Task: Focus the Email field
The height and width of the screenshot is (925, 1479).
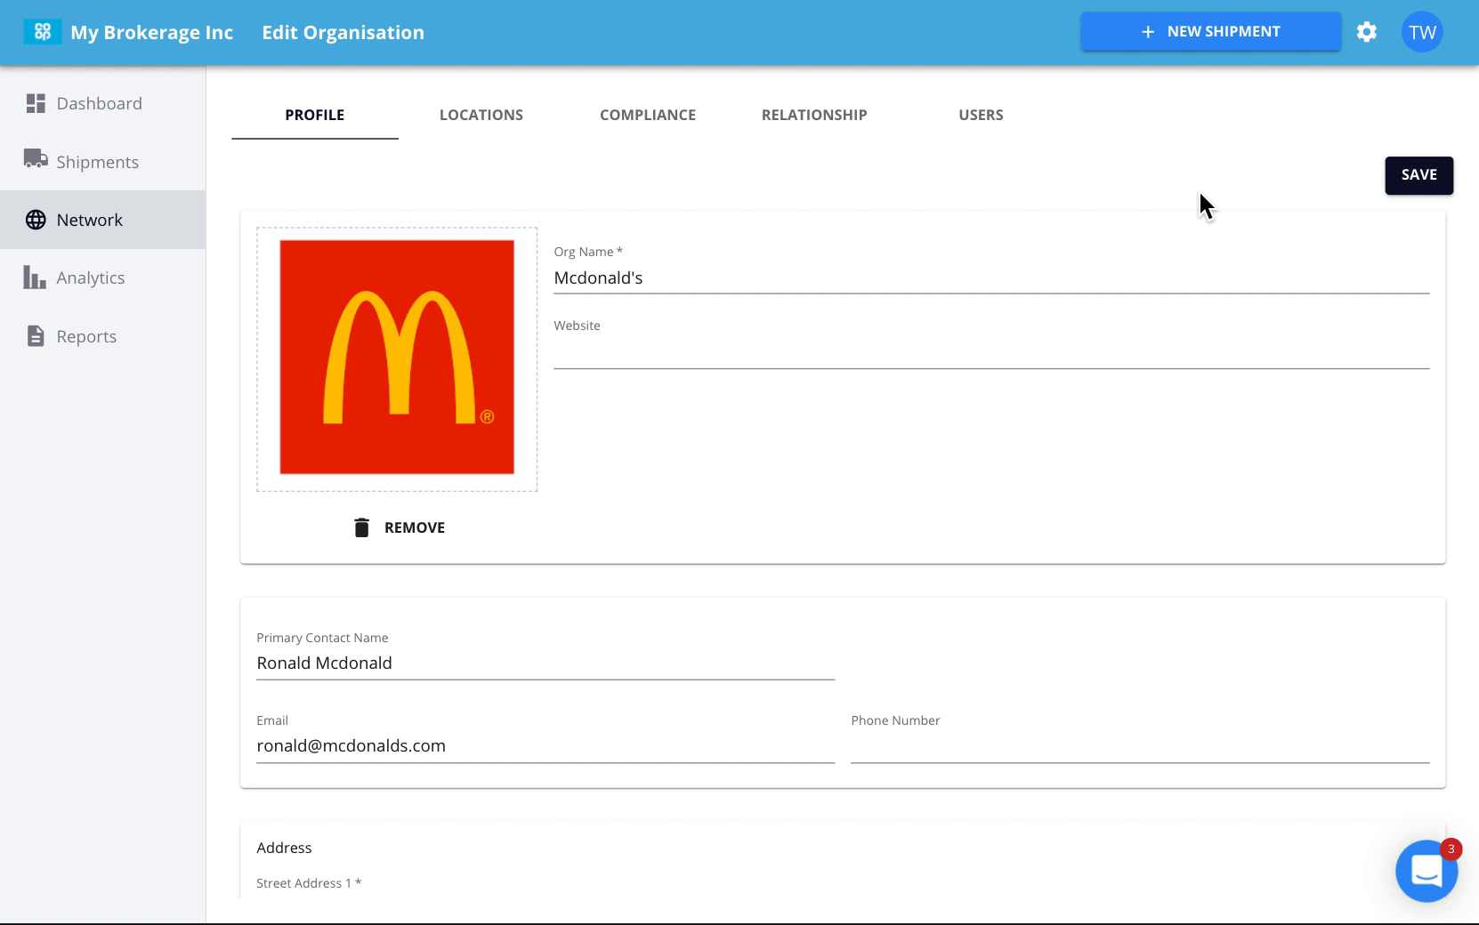Action: tap(546, 745)
